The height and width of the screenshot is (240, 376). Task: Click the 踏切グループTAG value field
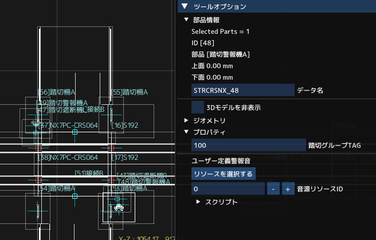tap(248, 145)
